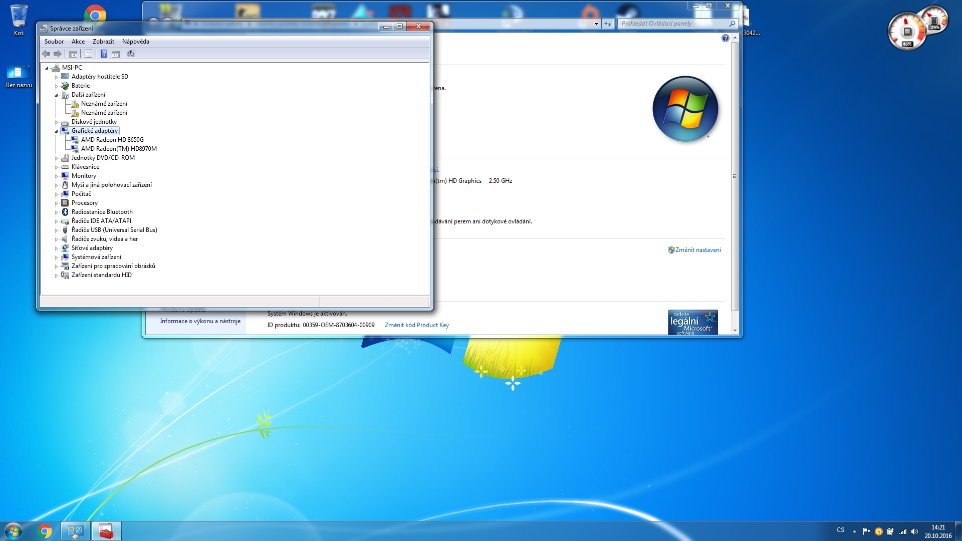The image size is (962, 541).
Task: Open the Akce menu
Action: [78, 42]
